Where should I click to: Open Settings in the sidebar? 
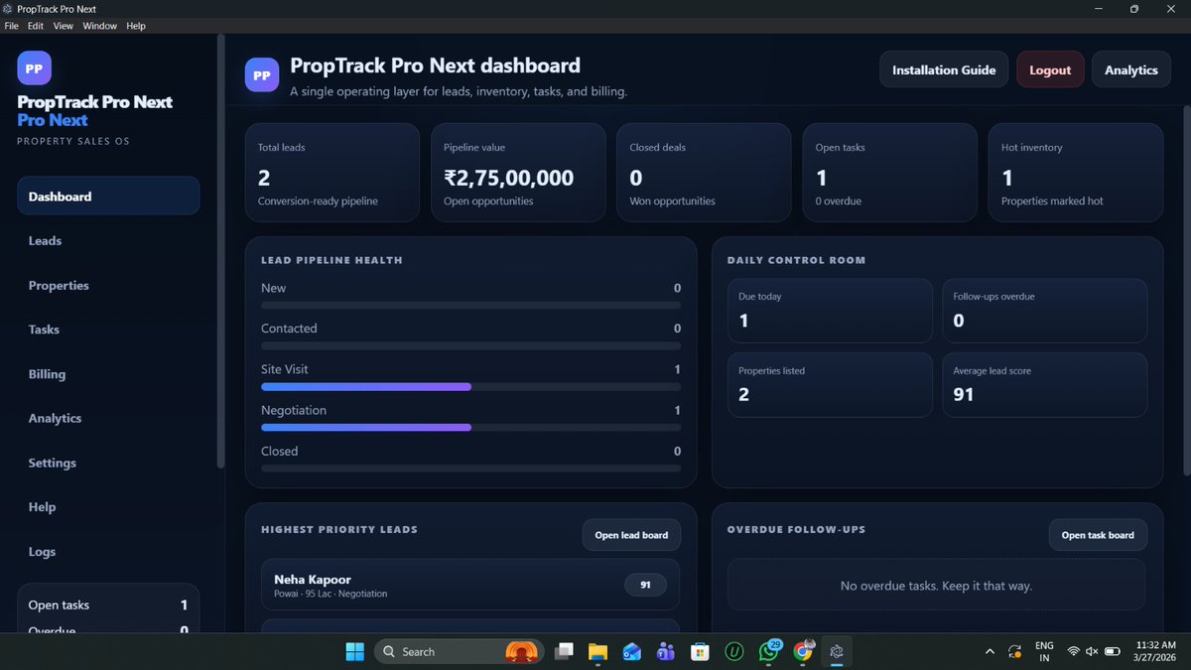[108, 463]
